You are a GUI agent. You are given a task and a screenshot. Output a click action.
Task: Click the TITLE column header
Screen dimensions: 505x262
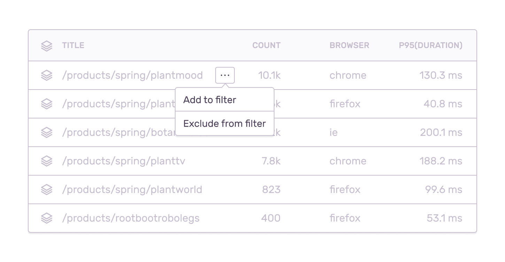coord(73,45)
